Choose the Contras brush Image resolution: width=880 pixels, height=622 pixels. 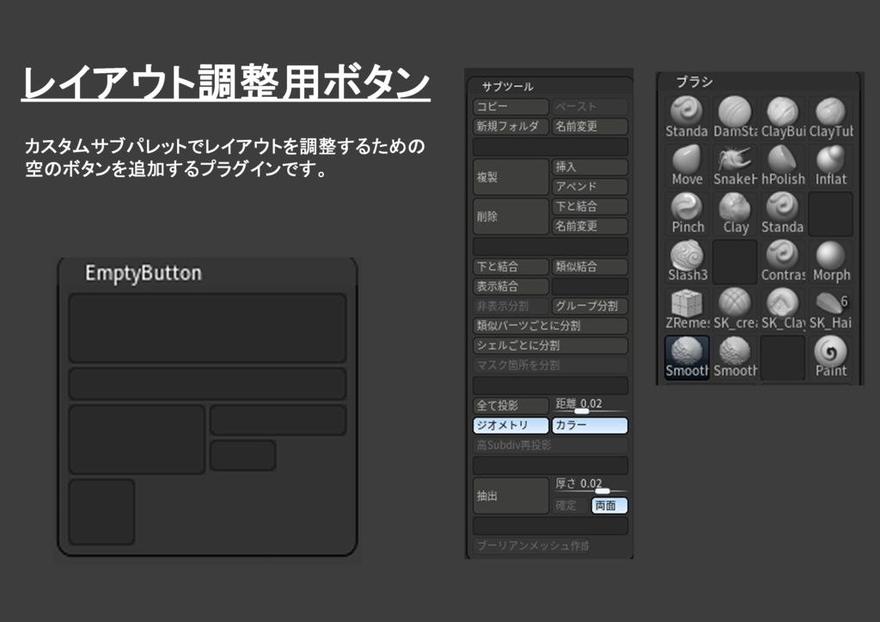click(x=783, y=261)
